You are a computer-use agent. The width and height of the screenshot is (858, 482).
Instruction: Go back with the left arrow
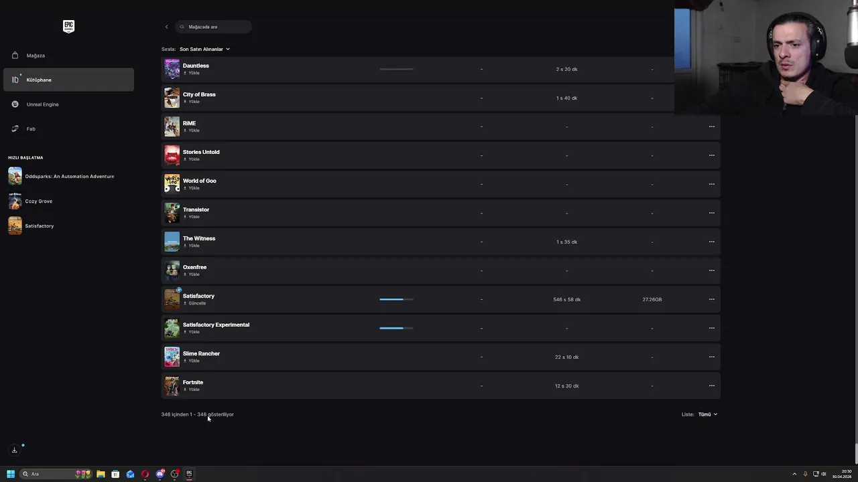pos(166,27)
